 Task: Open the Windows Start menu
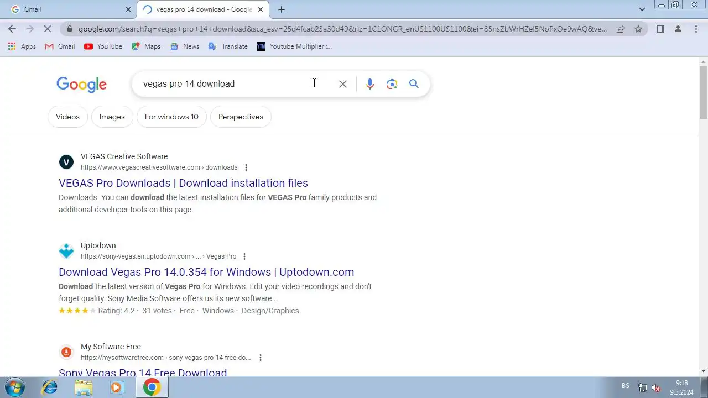[15, 387]
